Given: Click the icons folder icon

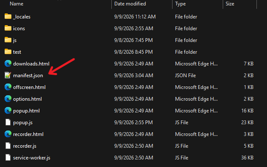Looking at the screenshot, I should tap(8, 28).
